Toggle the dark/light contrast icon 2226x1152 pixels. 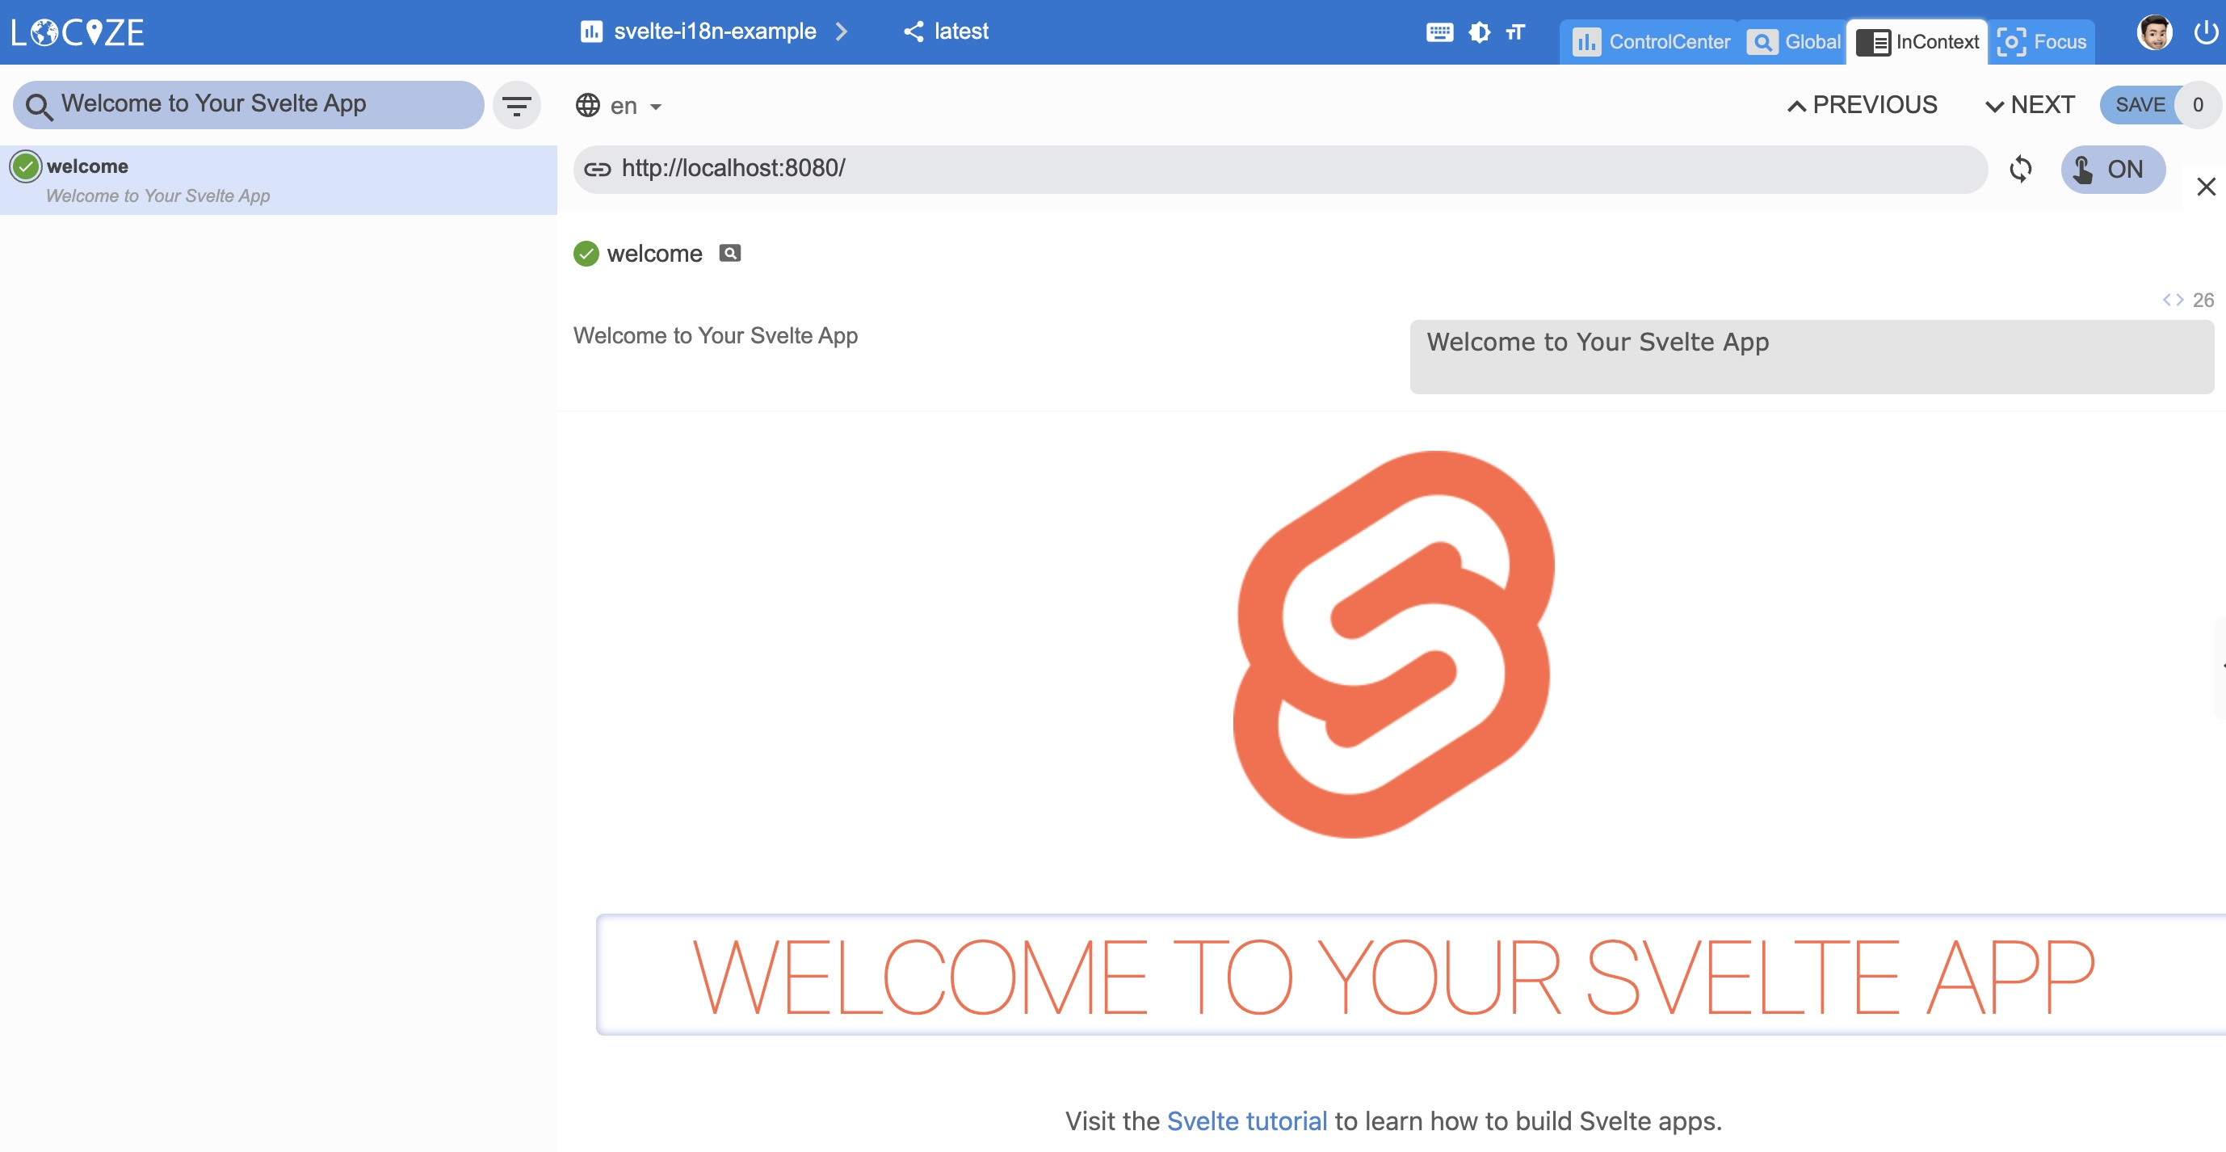(1480, 33)
